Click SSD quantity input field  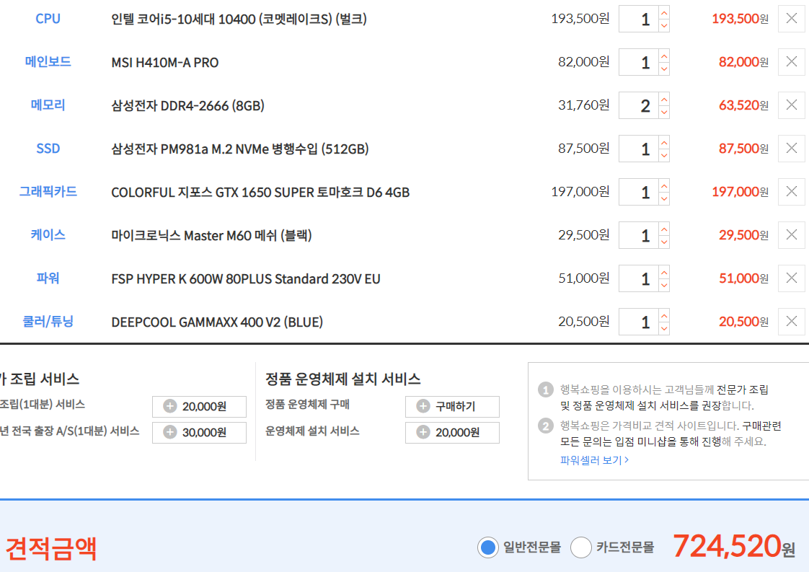tap(639, 149)
